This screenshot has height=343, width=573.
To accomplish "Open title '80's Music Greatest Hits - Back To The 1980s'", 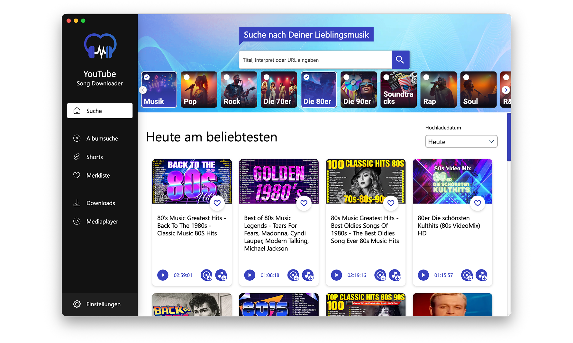I will [x=191, y=225].
